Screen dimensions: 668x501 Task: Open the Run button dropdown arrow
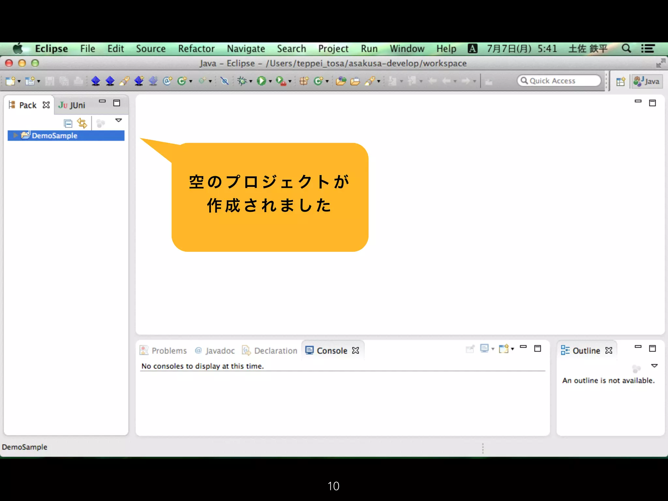[270, 82]
